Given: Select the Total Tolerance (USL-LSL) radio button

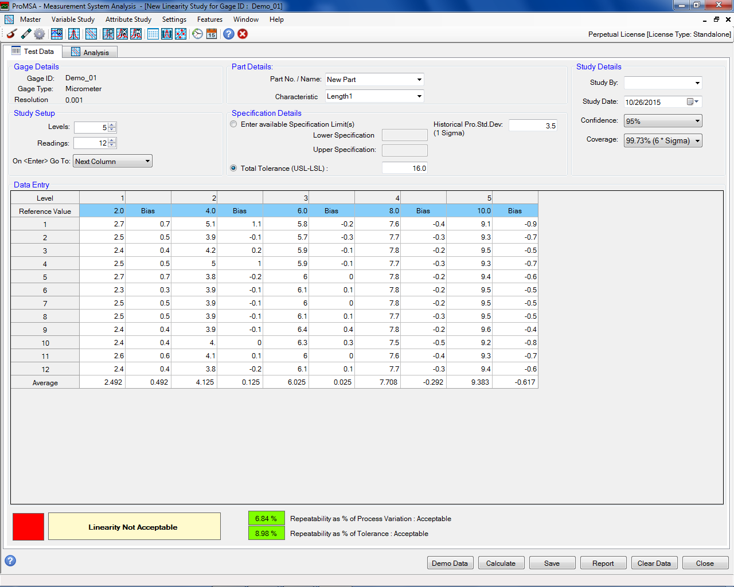Looking at the screenshot, I should click(x=233, y=168).
